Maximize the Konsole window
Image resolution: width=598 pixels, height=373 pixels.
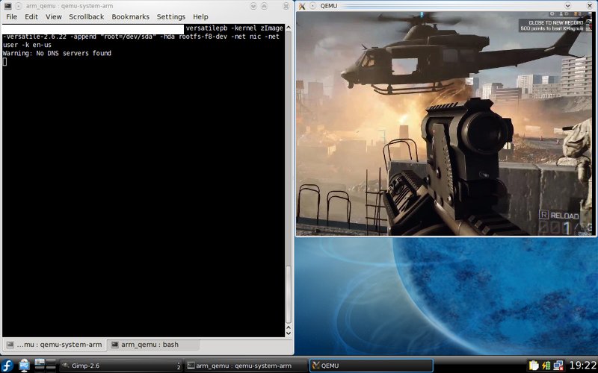point(265,6)
